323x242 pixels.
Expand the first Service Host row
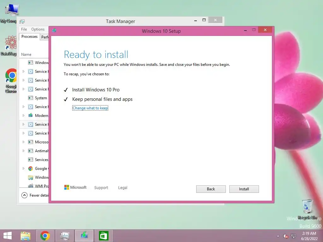click(x=23, y=72)
